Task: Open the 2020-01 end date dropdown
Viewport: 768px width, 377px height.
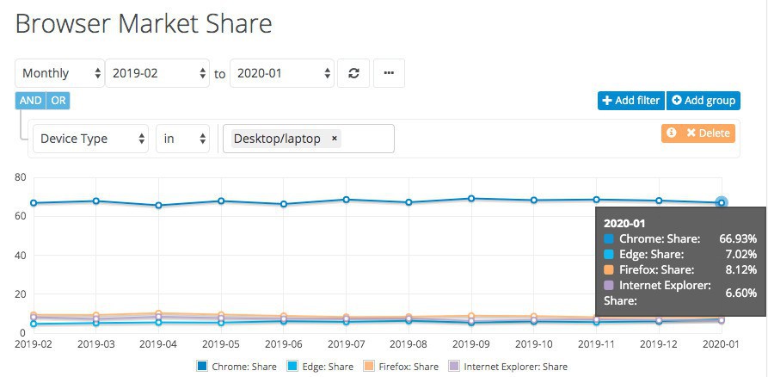Action: pos(283,74)
